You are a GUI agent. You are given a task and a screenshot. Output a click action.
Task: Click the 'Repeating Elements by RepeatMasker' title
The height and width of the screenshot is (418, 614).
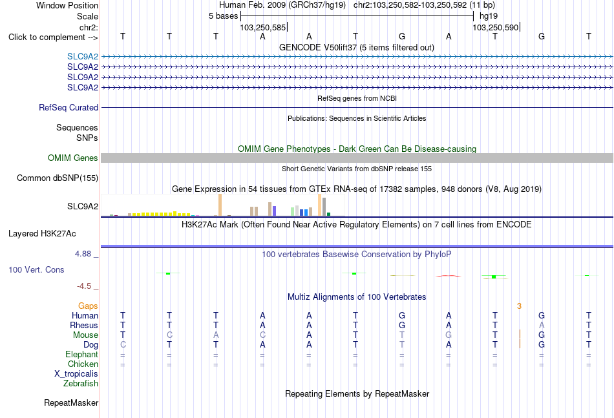[x=357, y=393]
